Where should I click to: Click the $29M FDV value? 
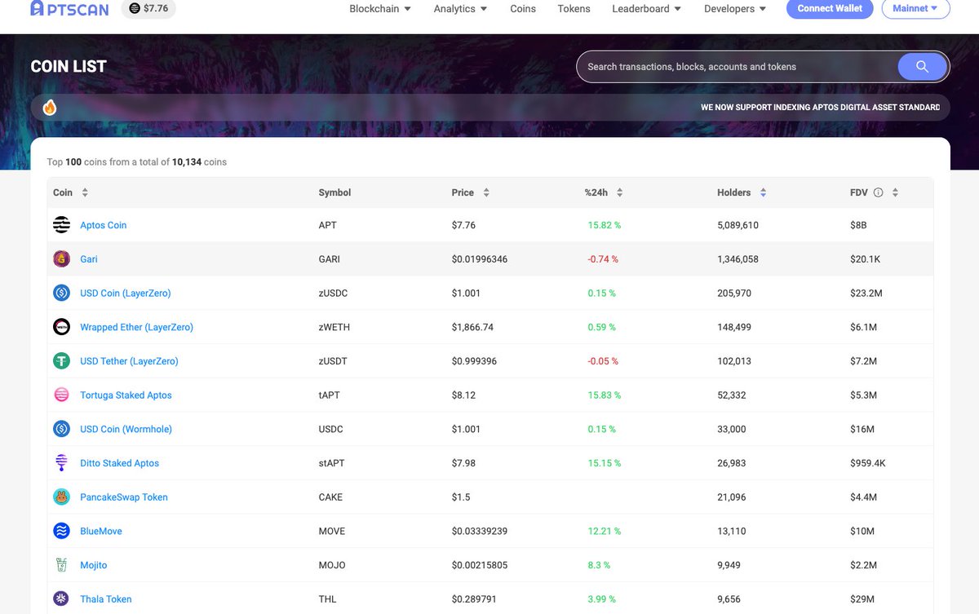coord(863,599)
